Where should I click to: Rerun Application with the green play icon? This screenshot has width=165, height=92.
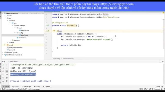click(3, 65)
